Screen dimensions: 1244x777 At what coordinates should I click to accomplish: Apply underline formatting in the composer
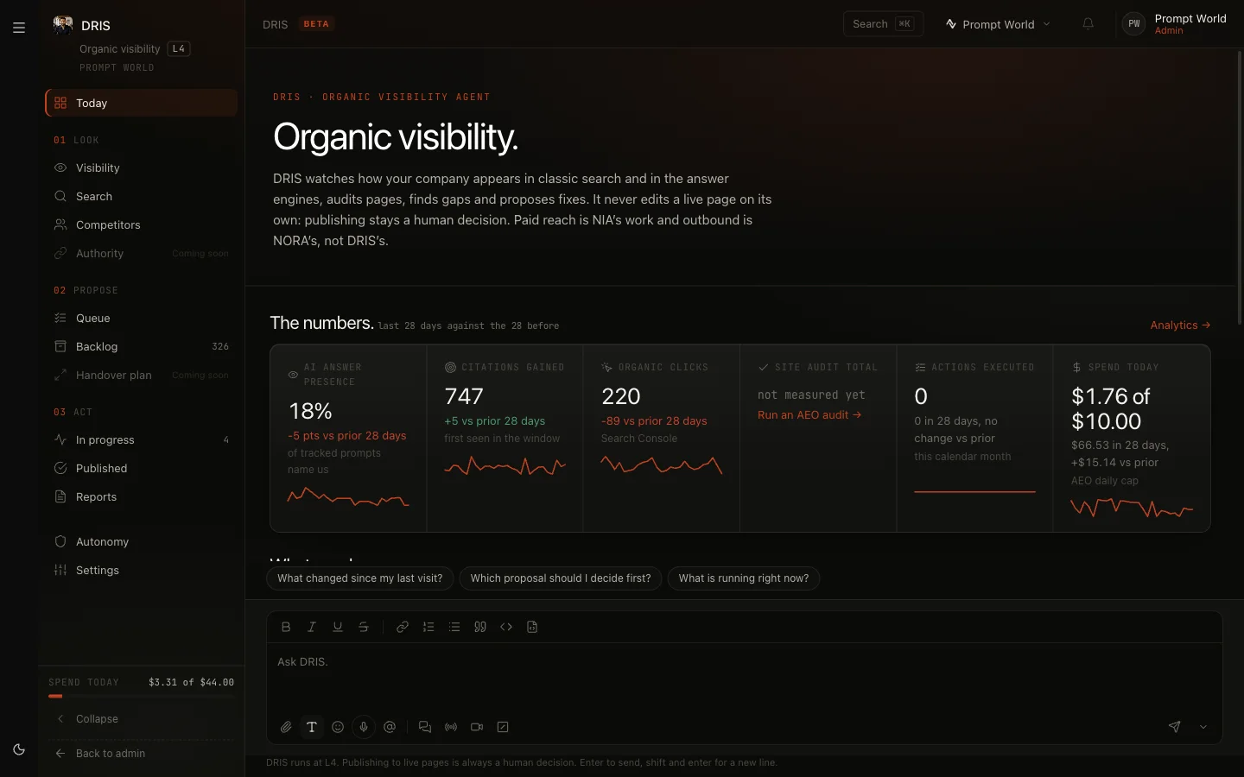[338, 627]
